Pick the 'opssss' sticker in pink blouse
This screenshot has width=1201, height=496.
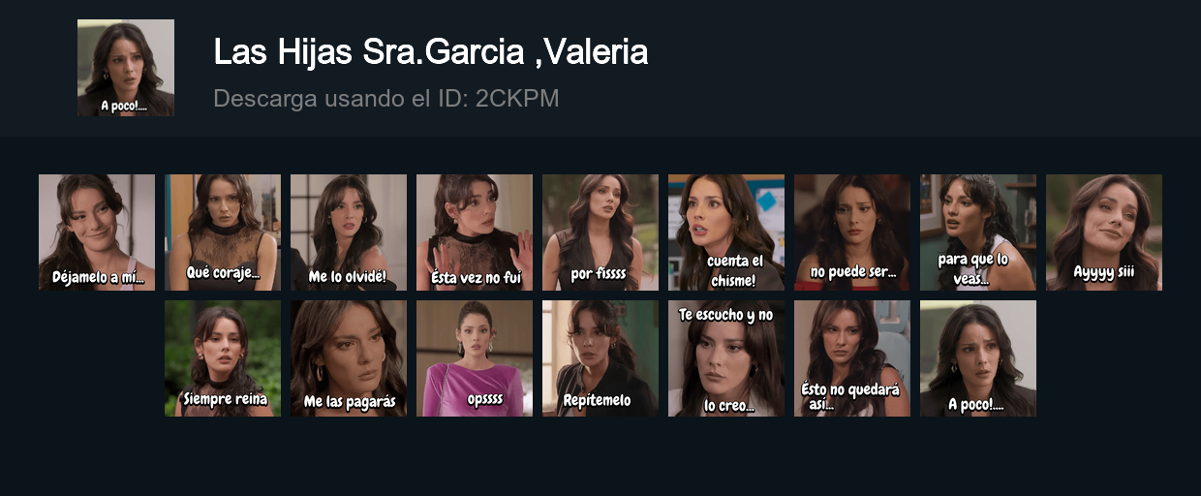coord(475,358)
